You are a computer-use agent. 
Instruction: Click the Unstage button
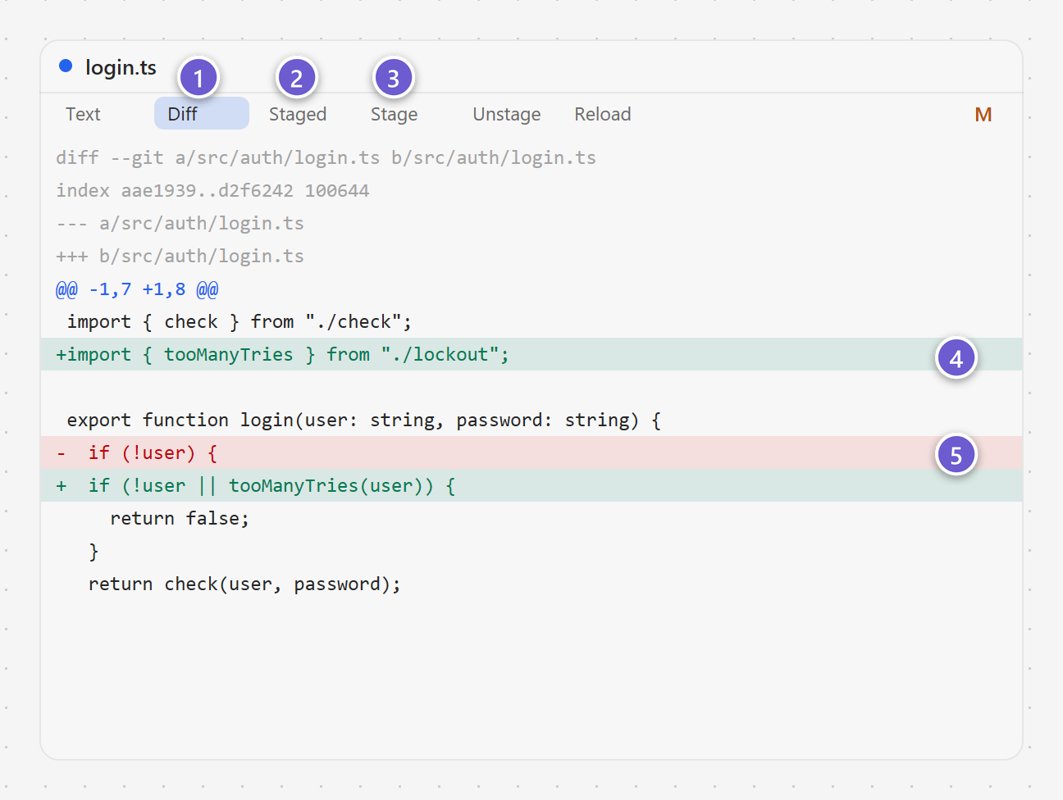(x=507, y=114)
